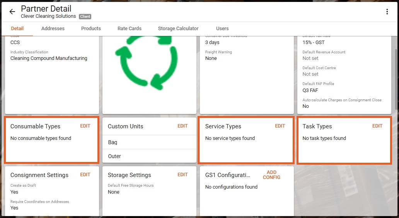This screenshot has width=399, height=218.
Task: Edit Service Types
Action: point(280,126)
